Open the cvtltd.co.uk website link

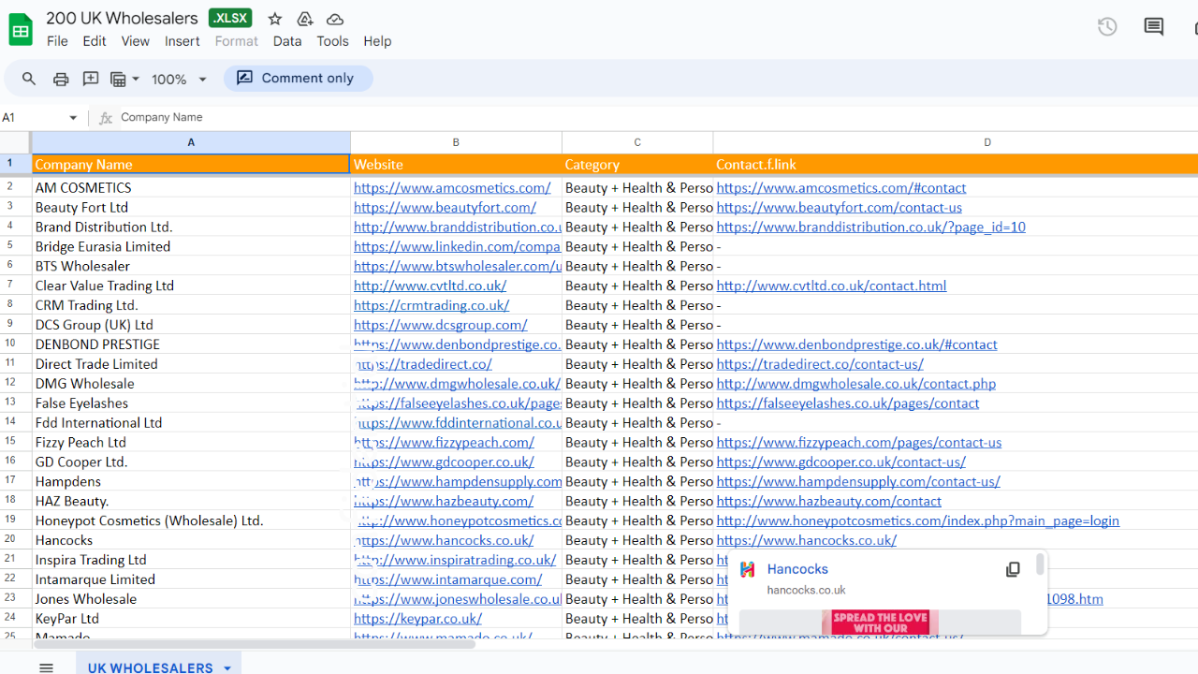click(x=431, y=286)
